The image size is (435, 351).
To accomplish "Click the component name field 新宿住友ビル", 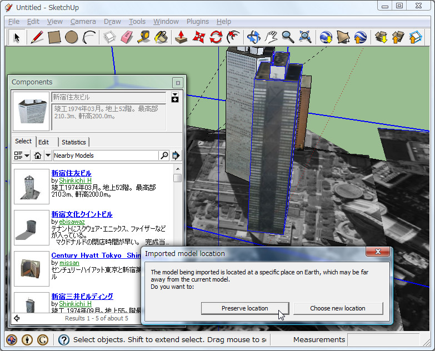I will click(109, 97).
